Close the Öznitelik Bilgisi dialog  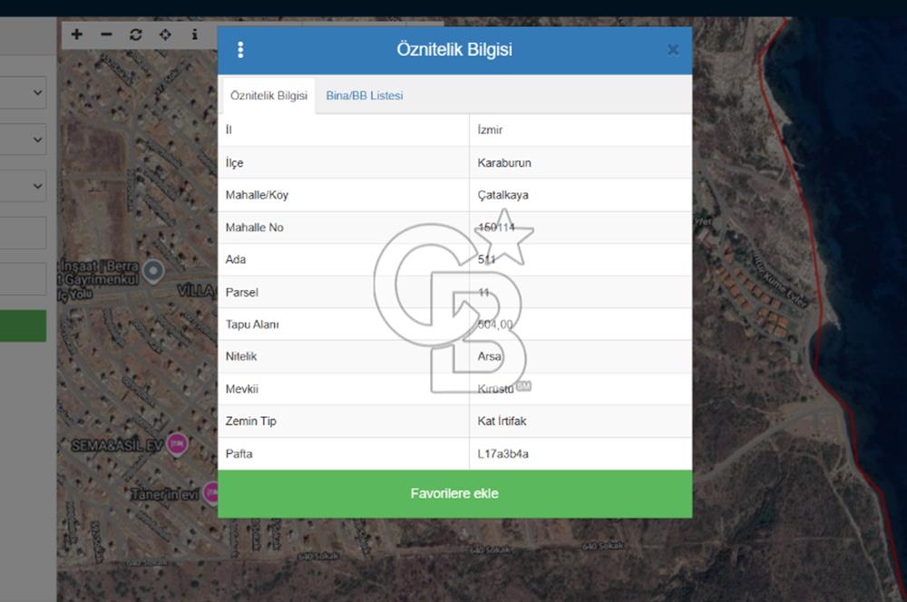pos(672,50)
